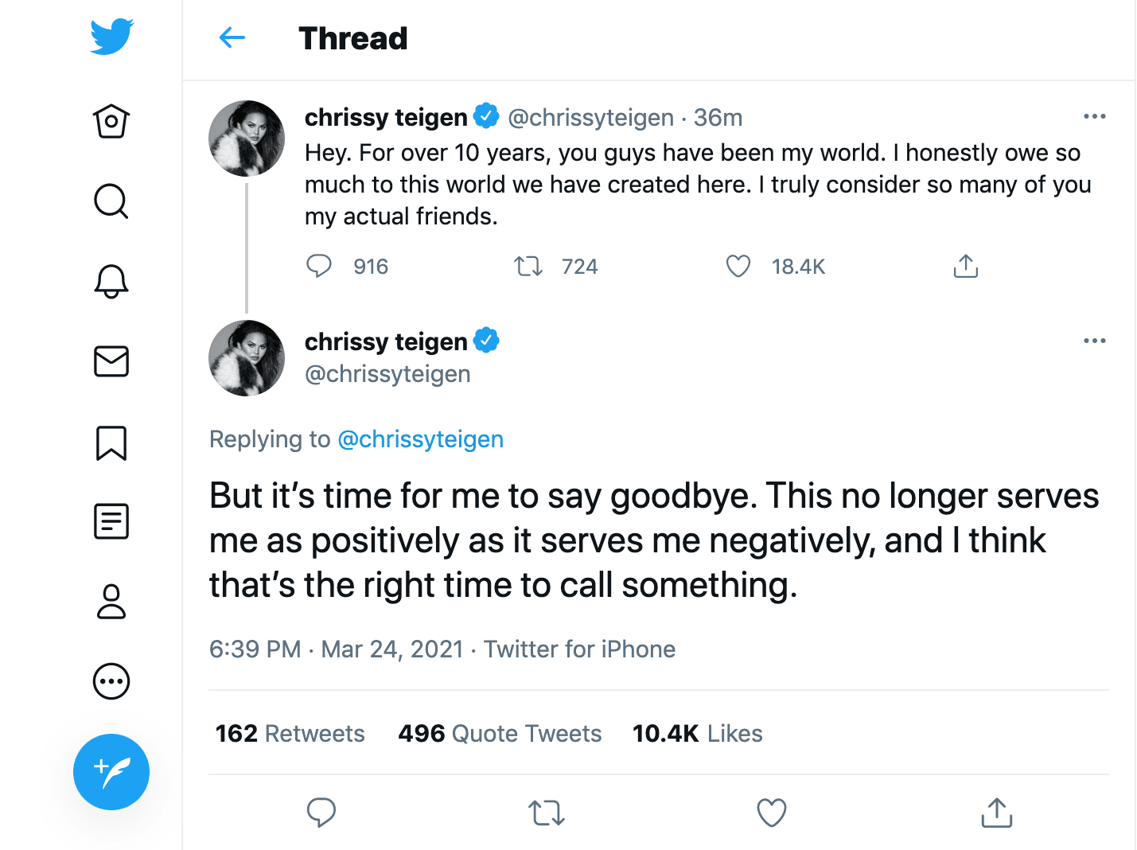Open options menu on the first tweet
This screenshot has width=1137, height=850.
1095,116
